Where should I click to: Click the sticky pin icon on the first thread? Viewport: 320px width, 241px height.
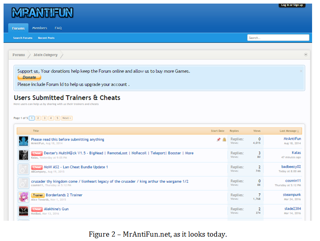point(219,139)
